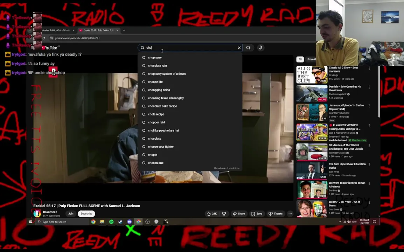The width and height of the screenshot is (404, 252).
Task: Open Spotify from the taskbar
Action: (x=111, y=222)
